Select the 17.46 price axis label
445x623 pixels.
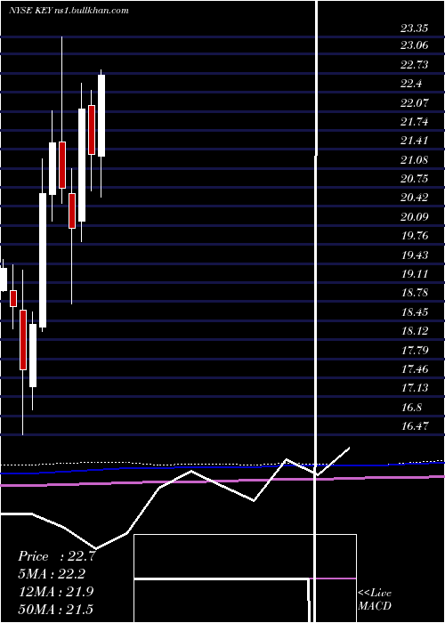coord(415,369)
